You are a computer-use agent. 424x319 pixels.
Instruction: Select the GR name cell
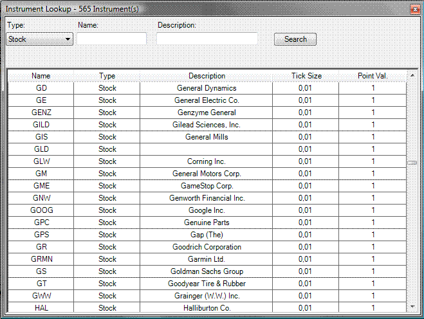point(41,247)
